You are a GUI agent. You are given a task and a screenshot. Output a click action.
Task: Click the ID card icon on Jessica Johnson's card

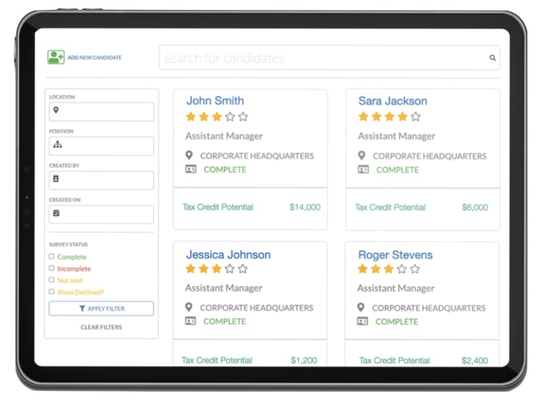[x=191, y=321]
